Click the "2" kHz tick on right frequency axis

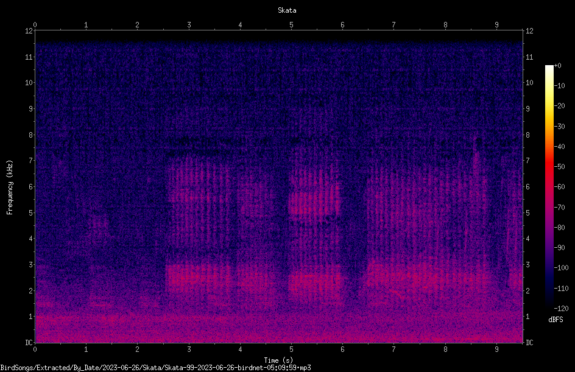pyautogui.click(x=527, y=290)
